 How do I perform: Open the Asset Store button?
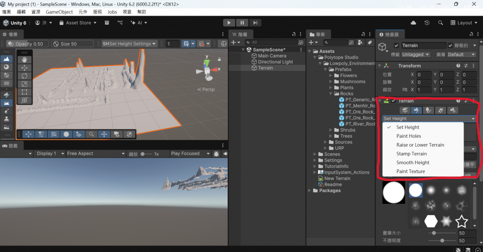tap(78, 23)
